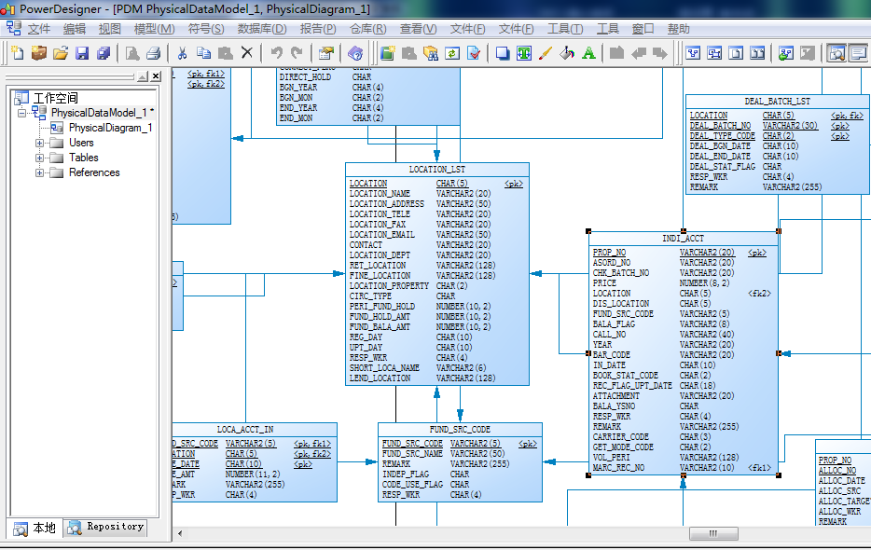
Task: Select PhysicalDiagram_1 in the browser tree
Action: point(109,128)
